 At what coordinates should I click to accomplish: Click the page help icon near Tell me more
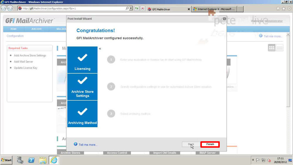click(x=261, y=36)
